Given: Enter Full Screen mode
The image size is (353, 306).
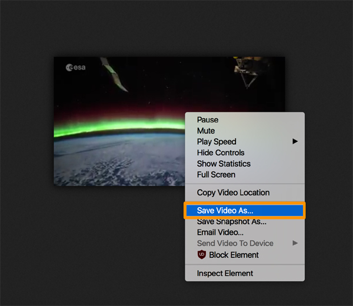Looking at the screenshot, I should (x=216, y=175).
